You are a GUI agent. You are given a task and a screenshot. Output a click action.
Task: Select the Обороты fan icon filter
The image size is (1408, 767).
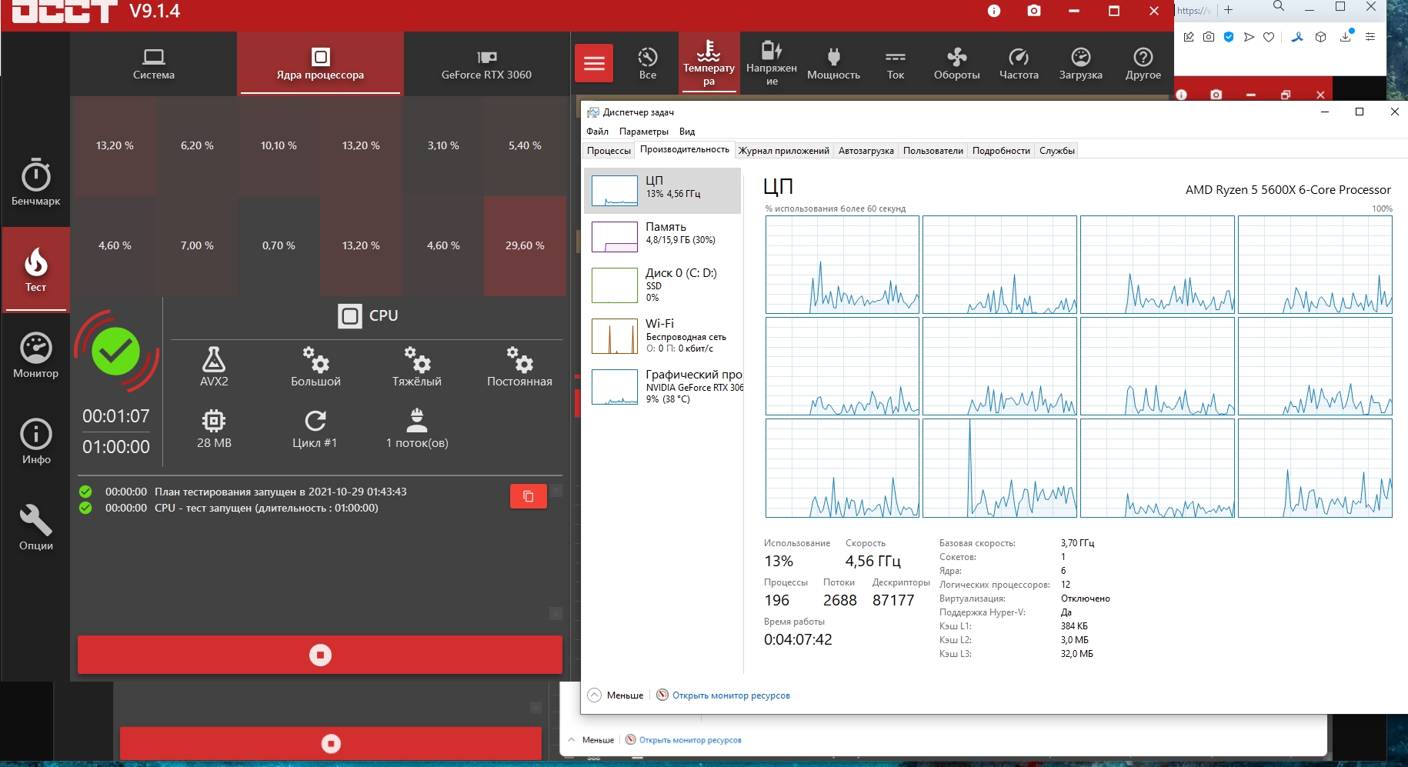click(957, 63)
